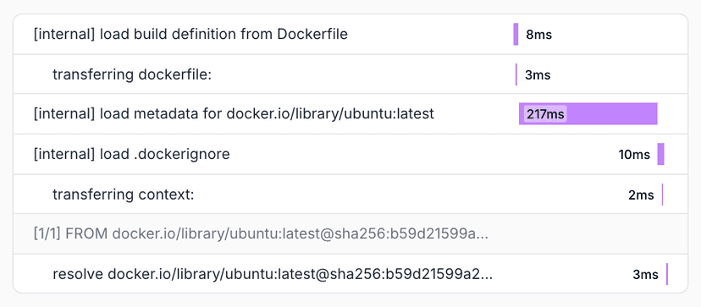
Task: Click the truncated sha256:b59d21599a2 digest text
Action: [411, 274]
